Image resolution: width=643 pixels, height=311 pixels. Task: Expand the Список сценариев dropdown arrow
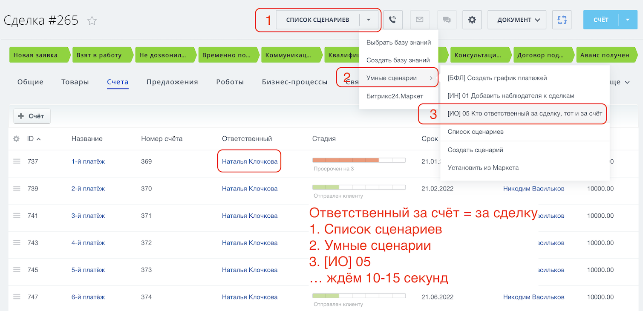point(369,20)
